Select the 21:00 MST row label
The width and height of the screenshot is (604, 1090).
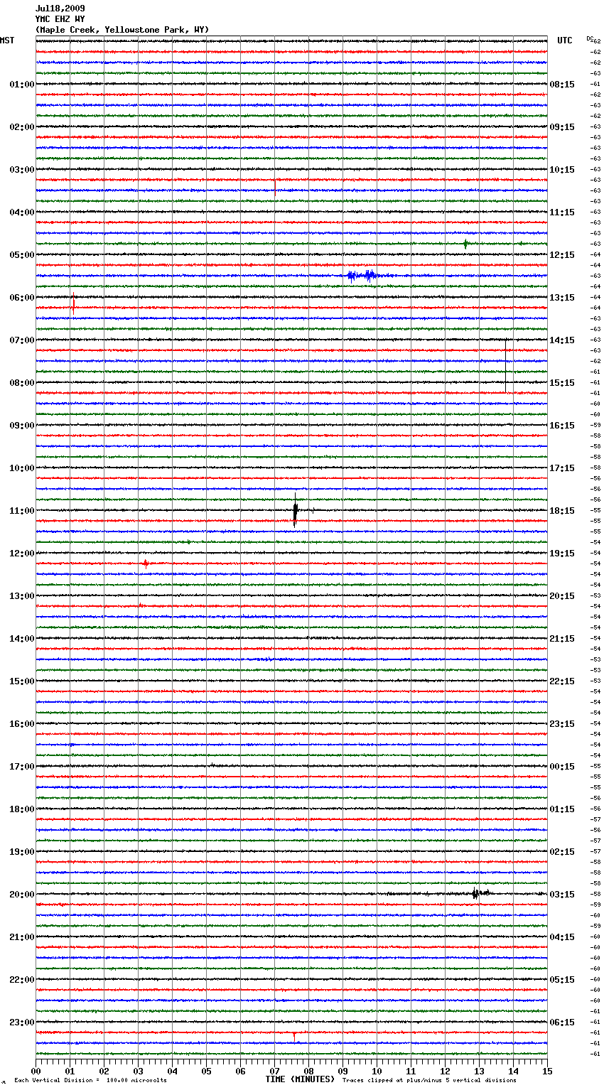click(22, 937)
